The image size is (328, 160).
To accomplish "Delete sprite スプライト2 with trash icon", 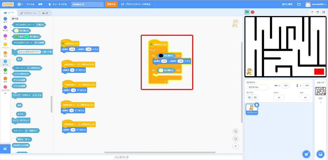I will tap(257, 105).
